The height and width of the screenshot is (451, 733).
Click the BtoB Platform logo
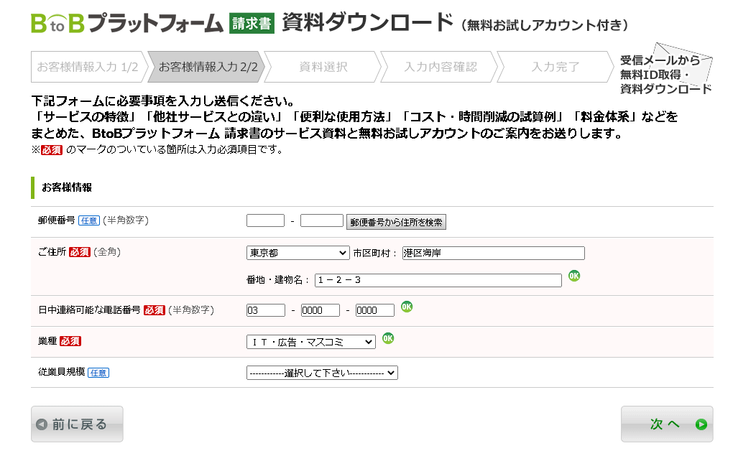pos(126,23)
